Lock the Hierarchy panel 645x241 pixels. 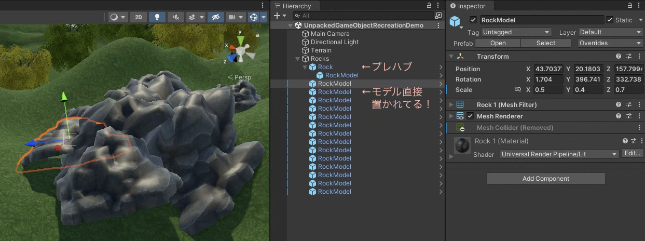(x=429, y=5)
